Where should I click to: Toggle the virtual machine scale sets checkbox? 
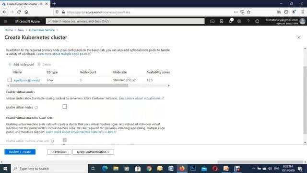click(65, 140)
